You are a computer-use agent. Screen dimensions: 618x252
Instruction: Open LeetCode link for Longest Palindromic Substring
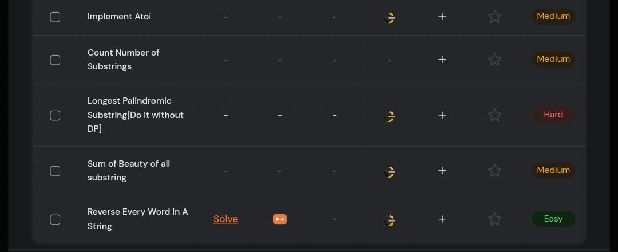click(390, 116)
